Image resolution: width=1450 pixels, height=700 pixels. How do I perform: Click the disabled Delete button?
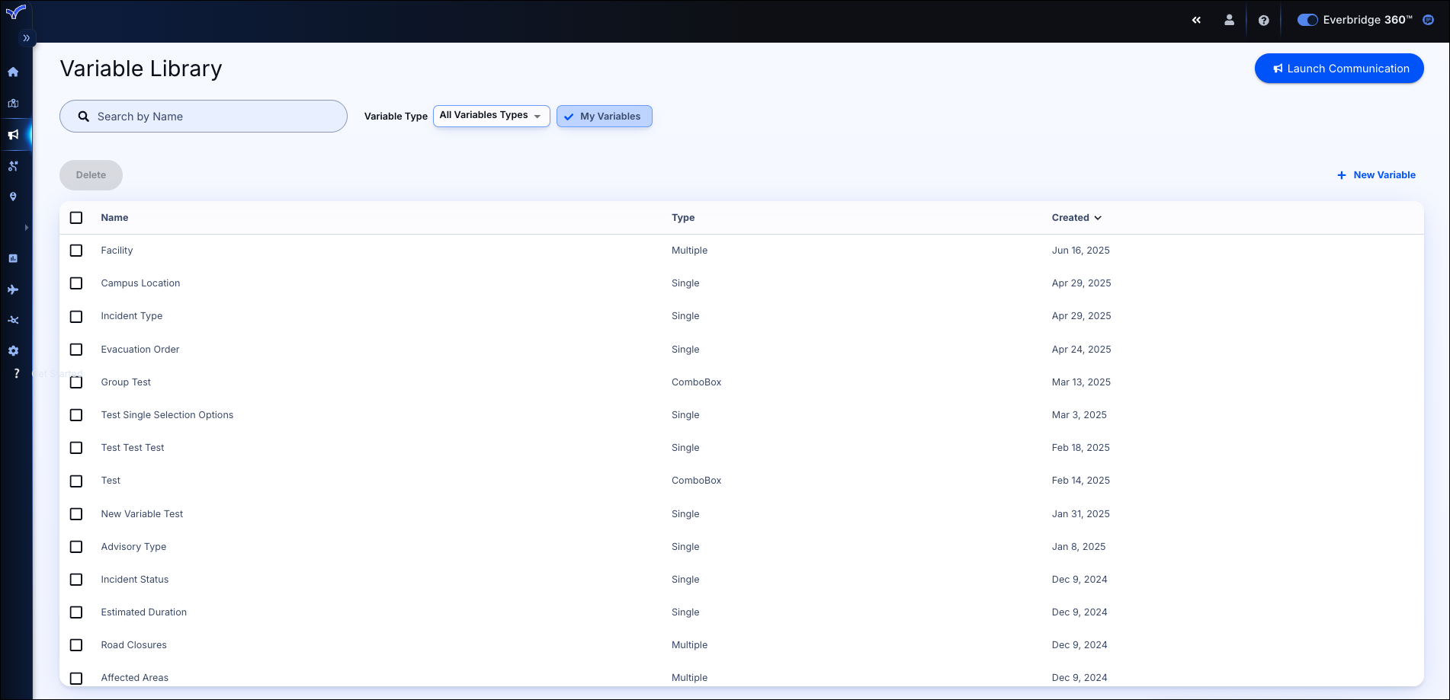pos(91,175)
